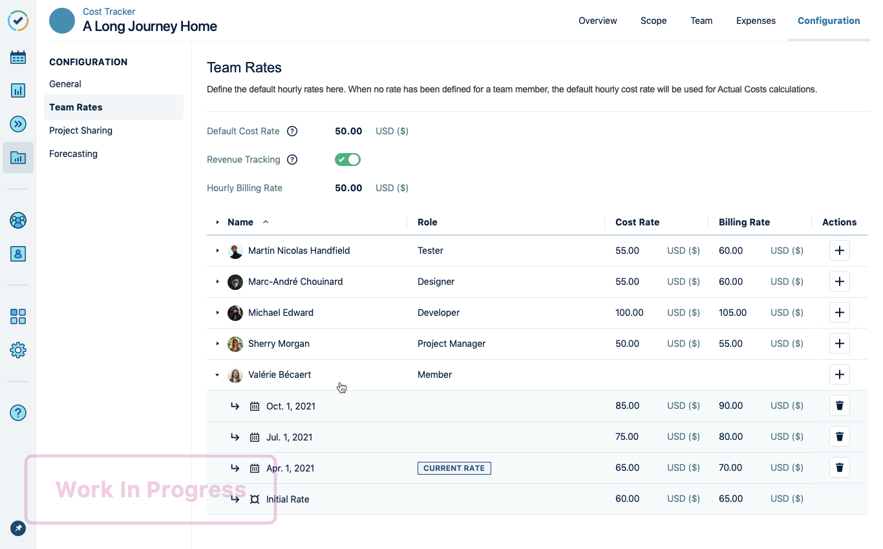
Task: Expand Sherry Morgan's rate history
Action: [x=218, y=344]
